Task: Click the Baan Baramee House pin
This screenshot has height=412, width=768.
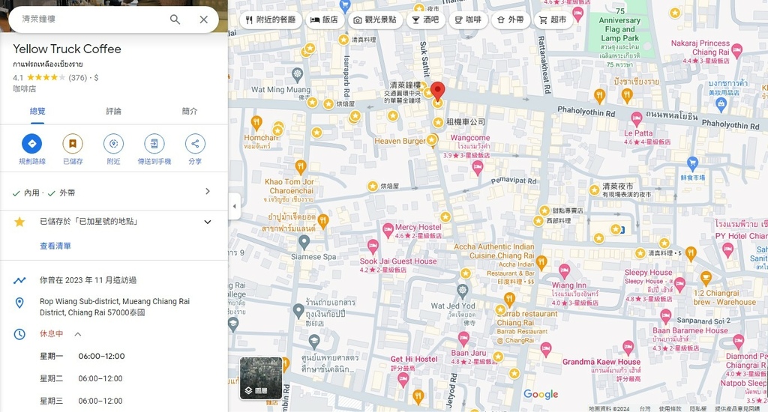Action: 666,317
